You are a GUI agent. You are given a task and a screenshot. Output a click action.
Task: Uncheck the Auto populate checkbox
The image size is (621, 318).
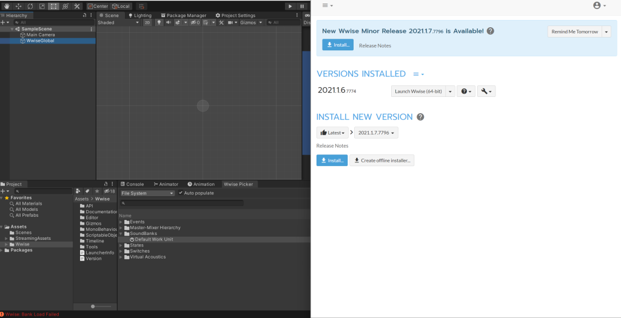click(181, 193)
